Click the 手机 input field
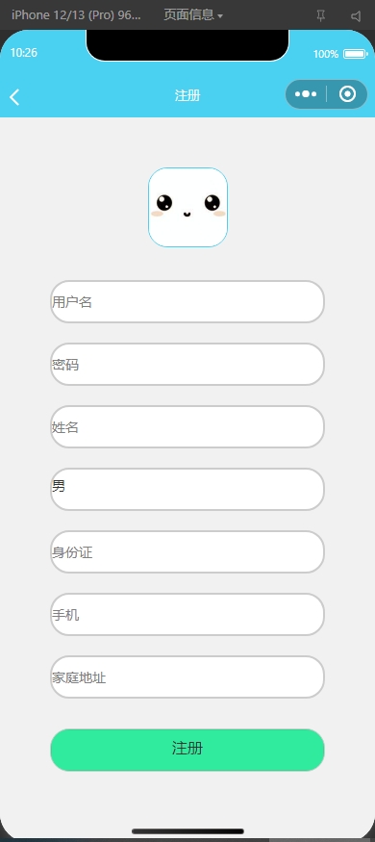Screen dimensions: 375x842 tap(187, 614)
